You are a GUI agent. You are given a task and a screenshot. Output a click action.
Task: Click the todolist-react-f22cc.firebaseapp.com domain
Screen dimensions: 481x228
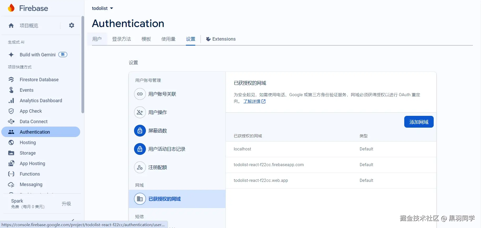coord(269,165)
